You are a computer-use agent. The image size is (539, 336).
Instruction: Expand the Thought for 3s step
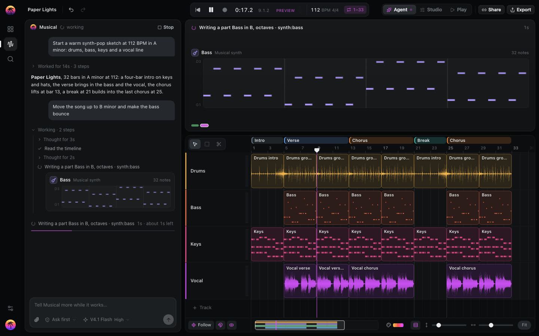(56, 140)
